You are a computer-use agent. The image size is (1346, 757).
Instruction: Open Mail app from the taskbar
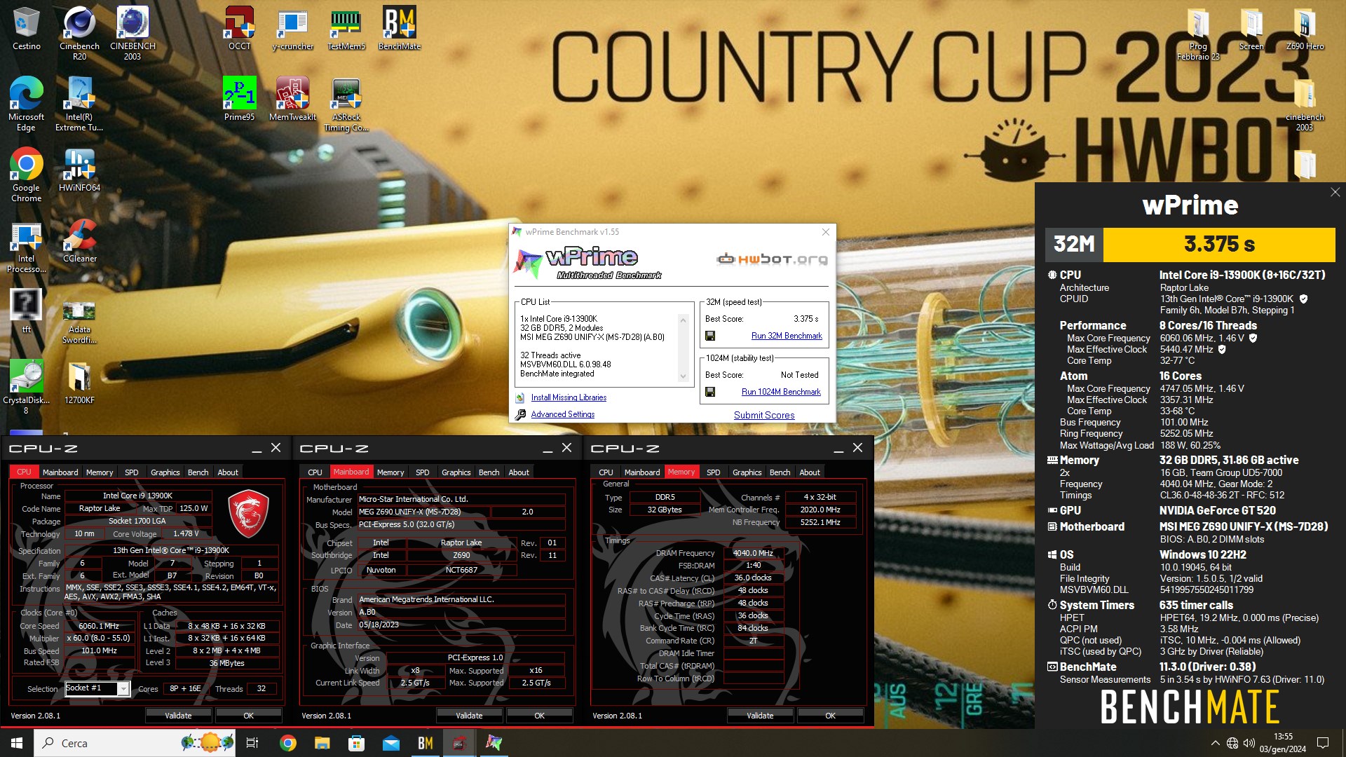390,743
